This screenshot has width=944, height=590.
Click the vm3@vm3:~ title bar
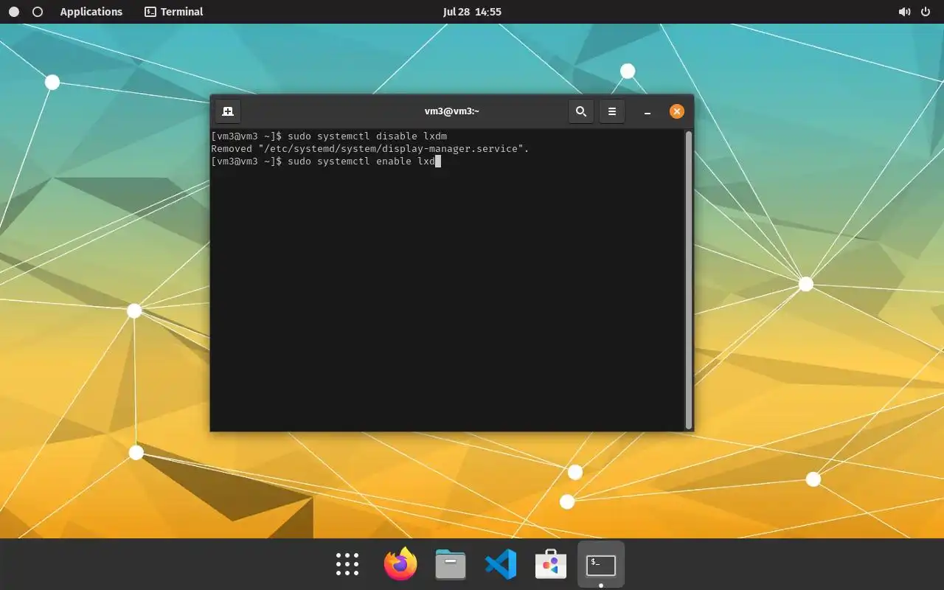pyautogui.click(x=452, y=111)
